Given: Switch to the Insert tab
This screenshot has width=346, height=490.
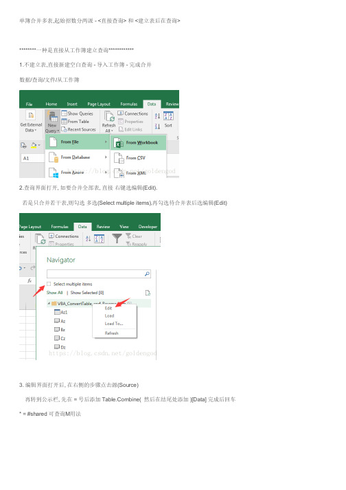Looking at the screenshot, I should point(72,104).
